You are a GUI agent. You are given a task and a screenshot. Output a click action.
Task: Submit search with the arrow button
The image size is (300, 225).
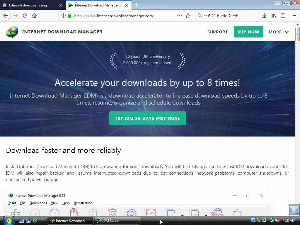pyautogui.click(x=236, y=16)
